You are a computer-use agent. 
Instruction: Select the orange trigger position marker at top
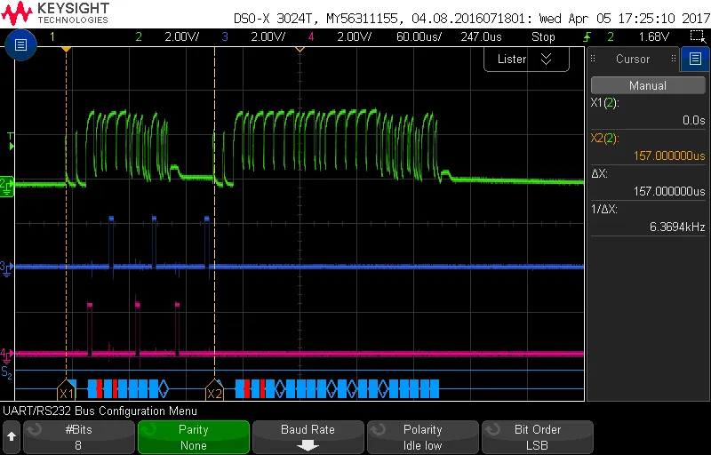66,49
